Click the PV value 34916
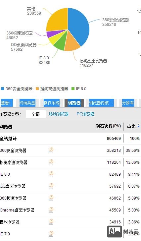Viewport: 141px width, 241px height. 115,222
